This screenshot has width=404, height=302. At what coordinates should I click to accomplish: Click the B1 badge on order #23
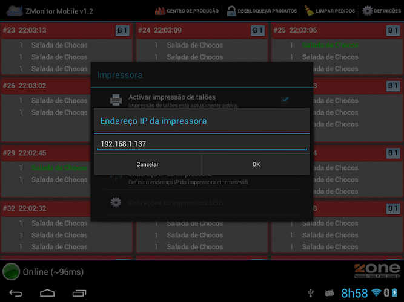coord(122,30)
